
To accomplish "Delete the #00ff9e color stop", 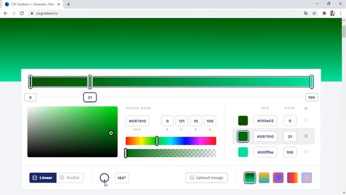I will (x=306, y=152).
